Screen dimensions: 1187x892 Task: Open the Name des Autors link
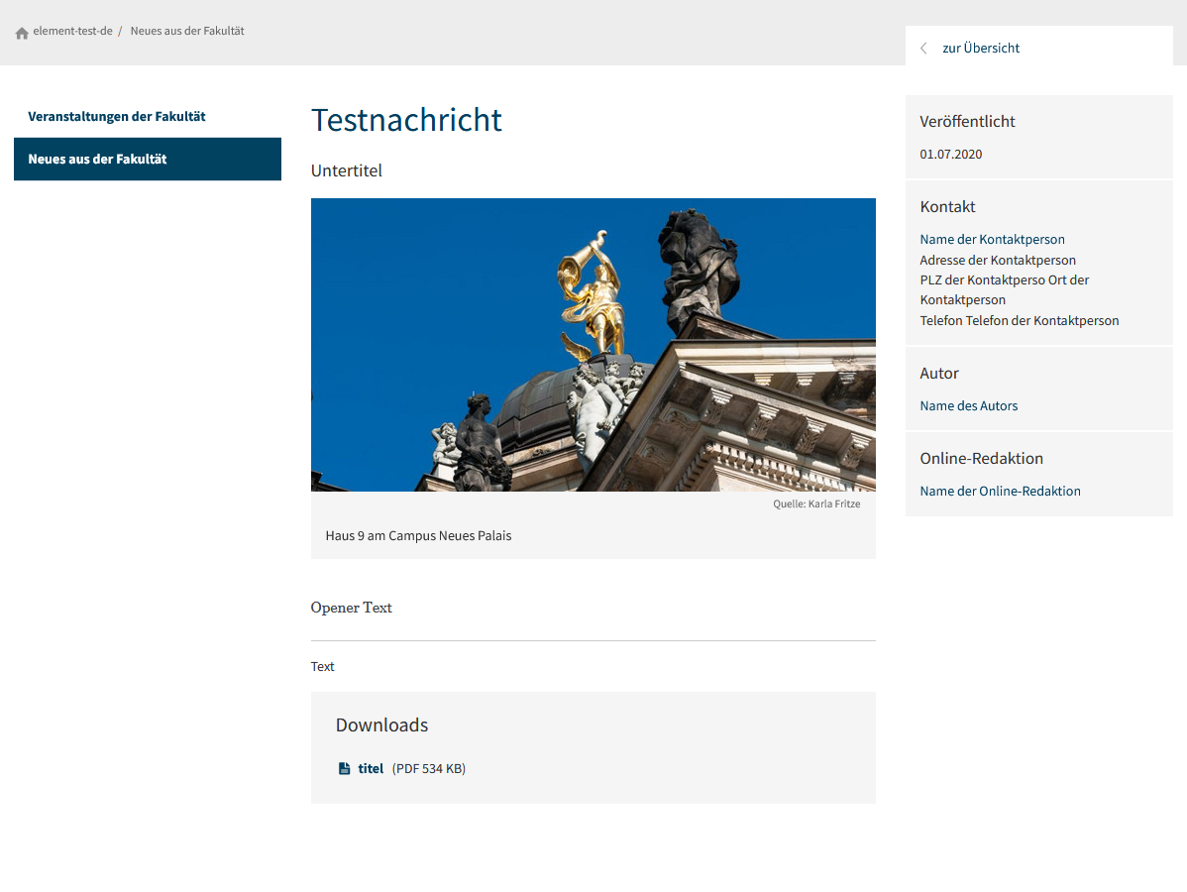click(x=968, y=405)
